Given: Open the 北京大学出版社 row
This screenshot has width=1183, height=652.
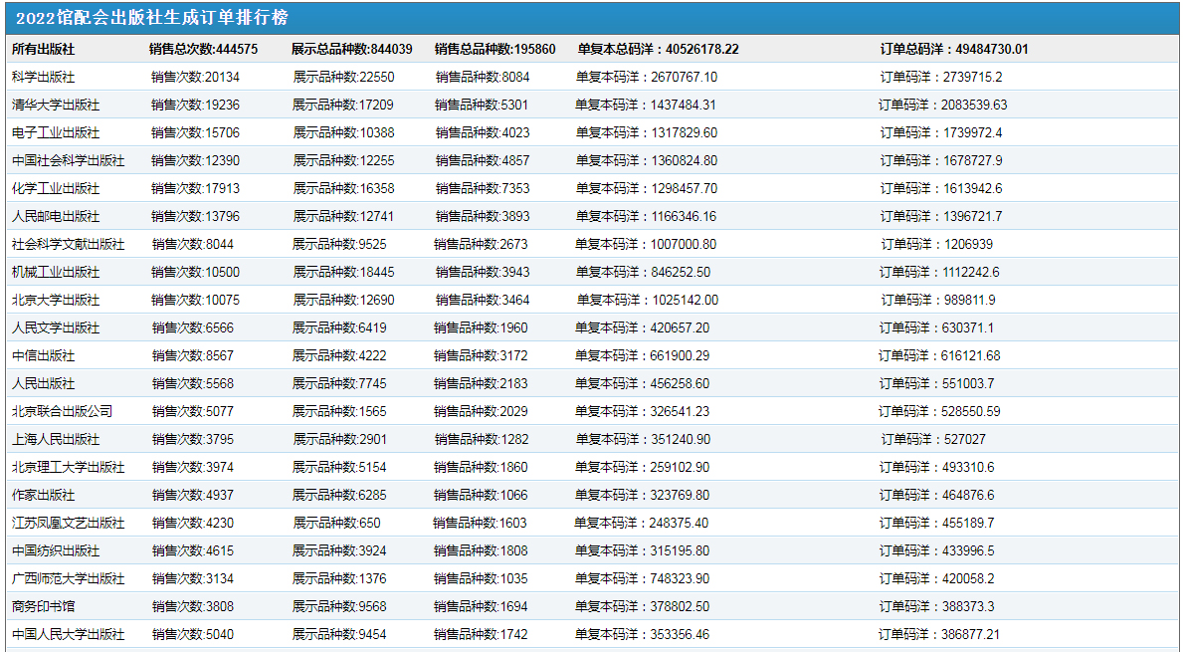Looking at the screenshot, I should pyautogui.click(x=56, y=300).
